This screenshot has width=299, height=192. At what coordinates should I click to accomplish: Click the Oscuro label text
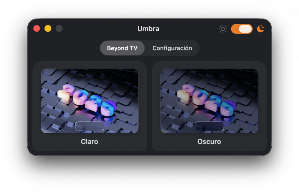click(x=209, y=142)
